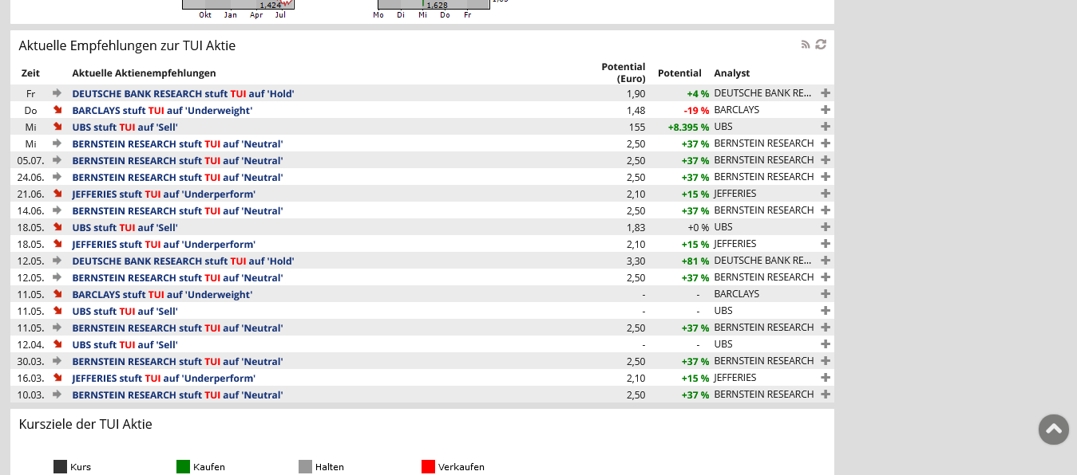
Task: Click the gray arrow icon in the Mi Bernstein row
Action: 57,143
